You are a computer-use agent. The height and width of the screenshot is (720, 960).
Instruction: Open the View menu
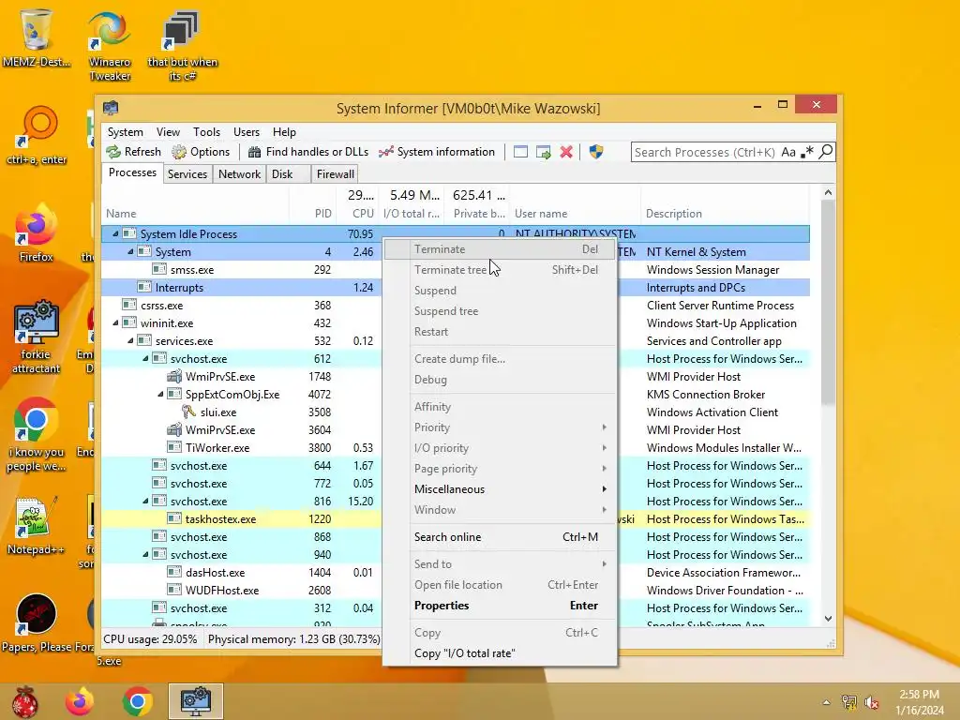coord(168,131)
